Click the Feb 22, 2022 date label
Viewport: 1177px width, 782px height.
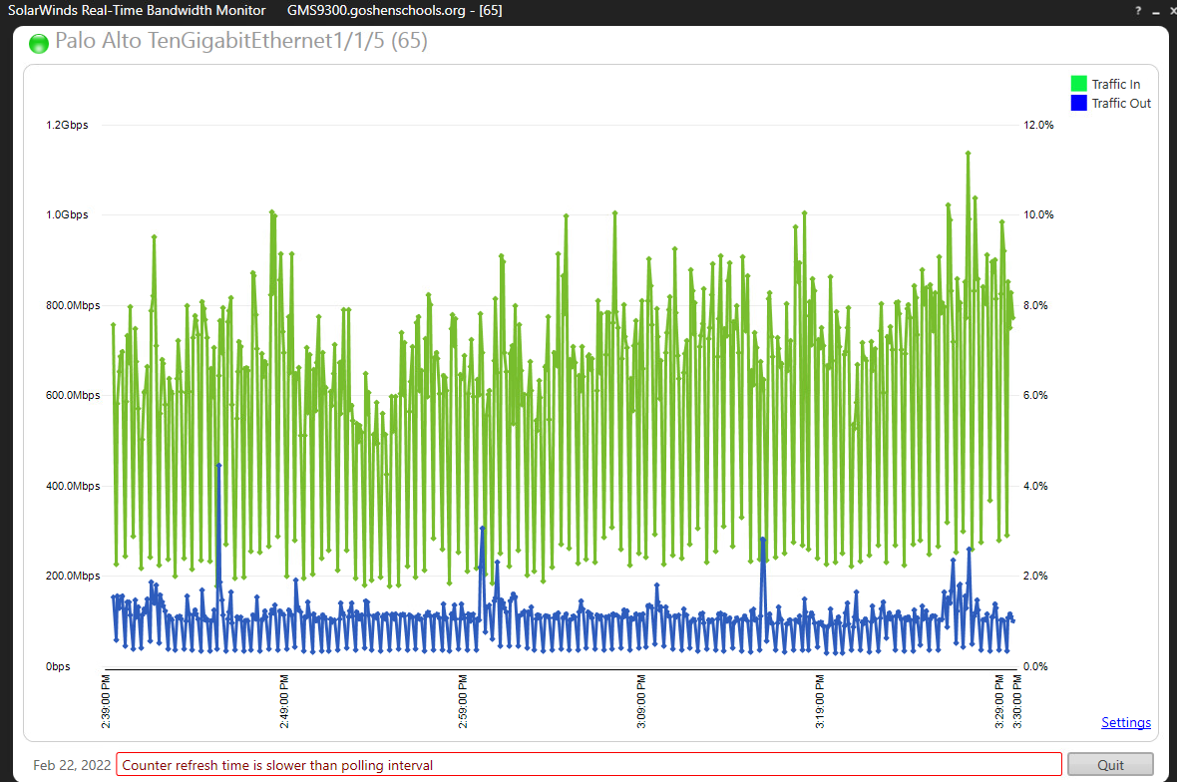[x=72, y=765]
